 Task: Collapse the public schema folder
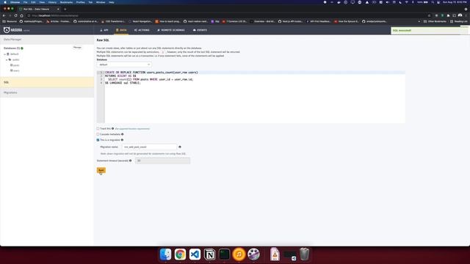[x=7, y=60]
